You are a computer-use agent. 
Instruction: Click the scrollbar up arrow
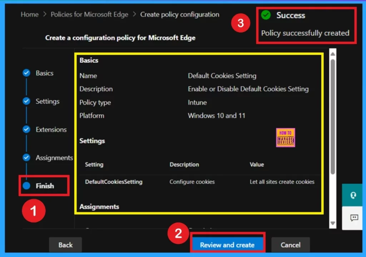click(333, 54)
